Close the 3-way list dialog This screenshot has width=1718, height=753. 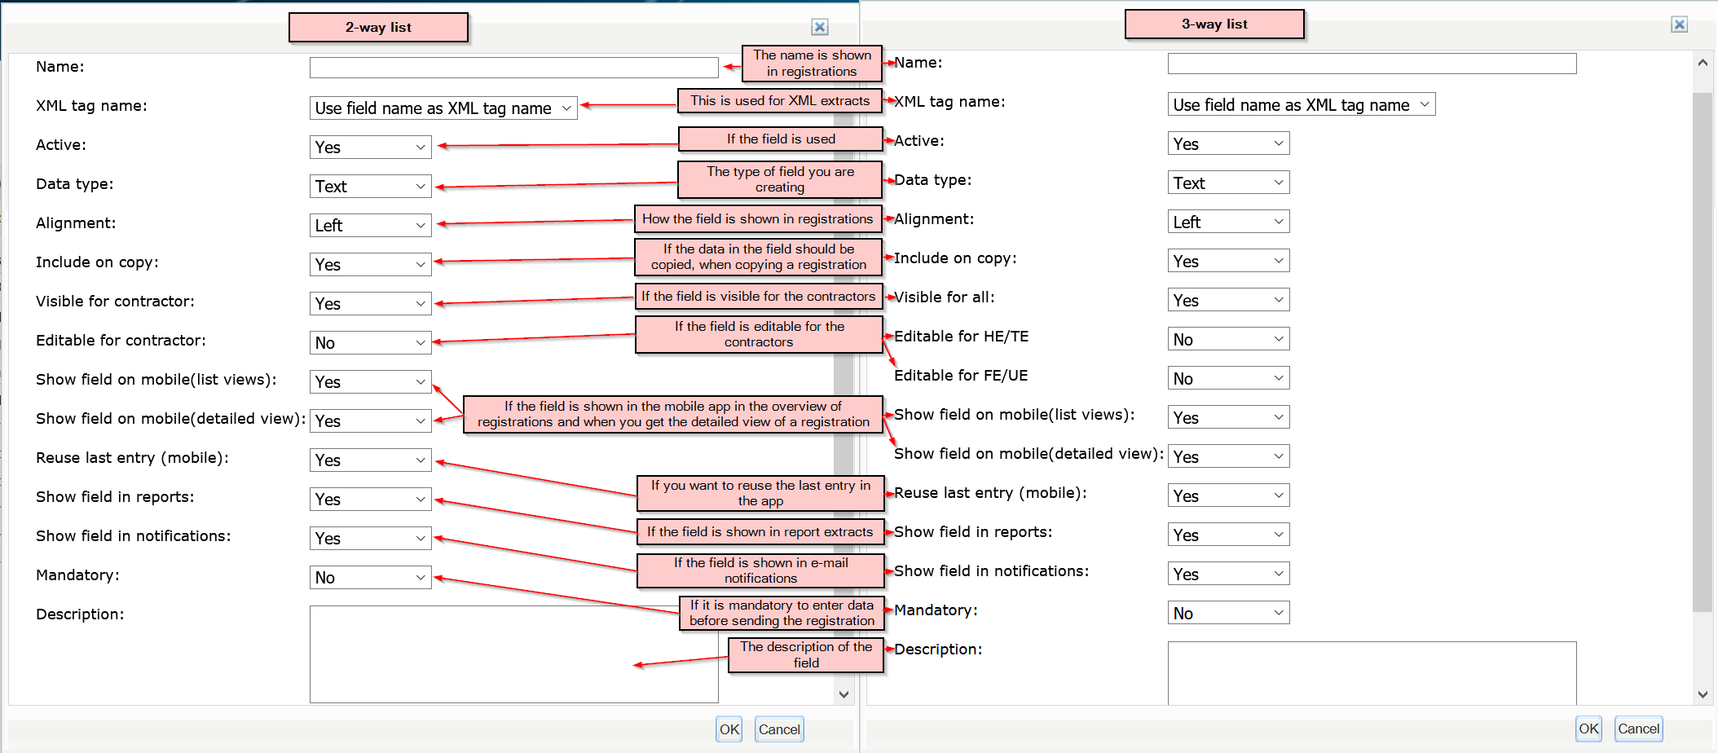pos(1680,24)
